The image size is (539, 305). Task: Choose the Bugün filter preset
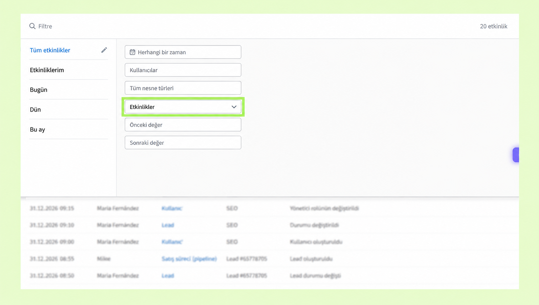[38, 90]
